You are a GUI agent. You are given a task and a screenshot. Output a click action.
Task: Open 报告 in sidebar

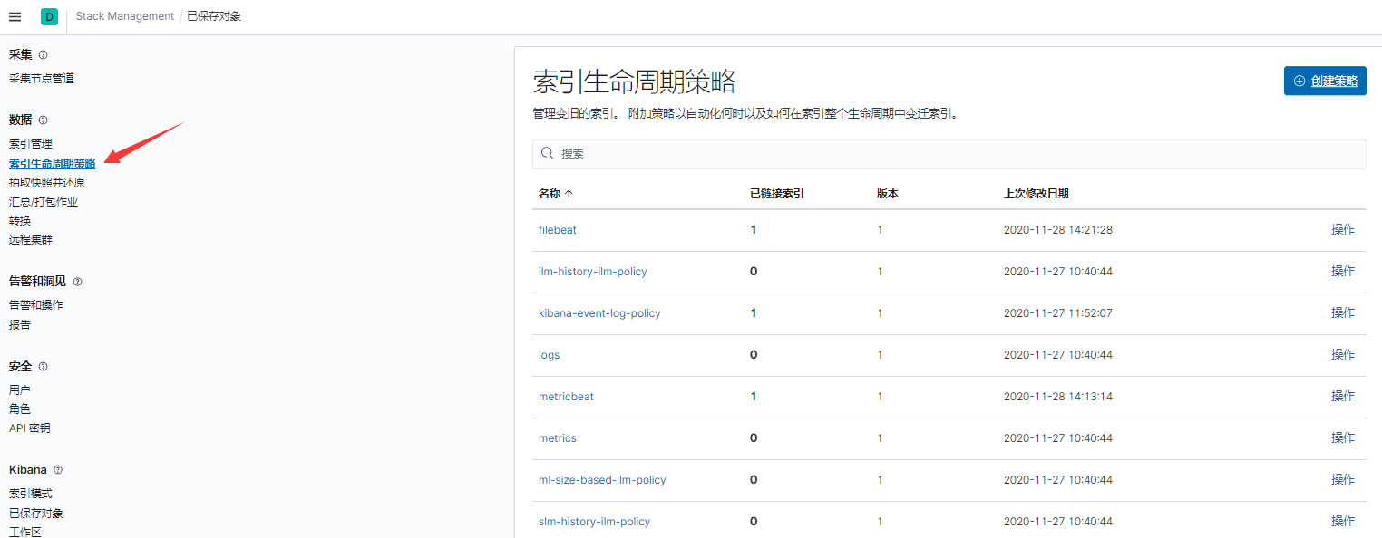(x=20, y=325)
